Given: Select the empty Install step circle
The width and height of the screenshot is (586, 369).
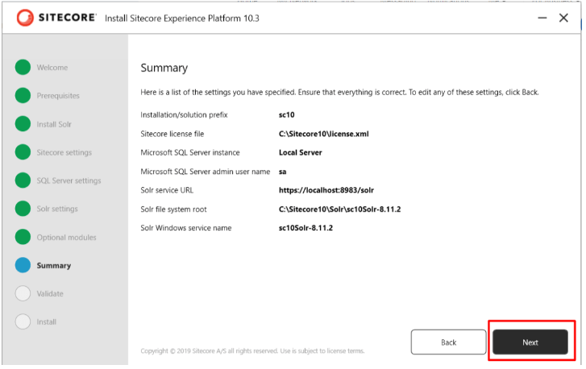Looking at the screenshot, I should (x=23, y=321).
